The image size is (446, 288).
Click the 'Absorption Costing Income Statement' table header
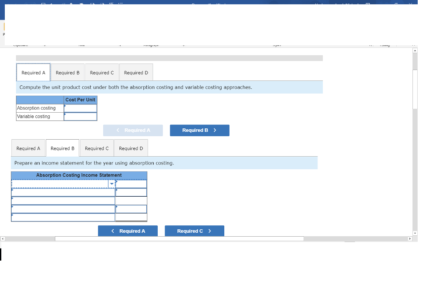point(79,175)
